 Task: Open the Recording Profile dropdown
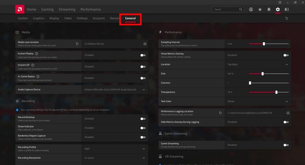click(x=144, y=148)
